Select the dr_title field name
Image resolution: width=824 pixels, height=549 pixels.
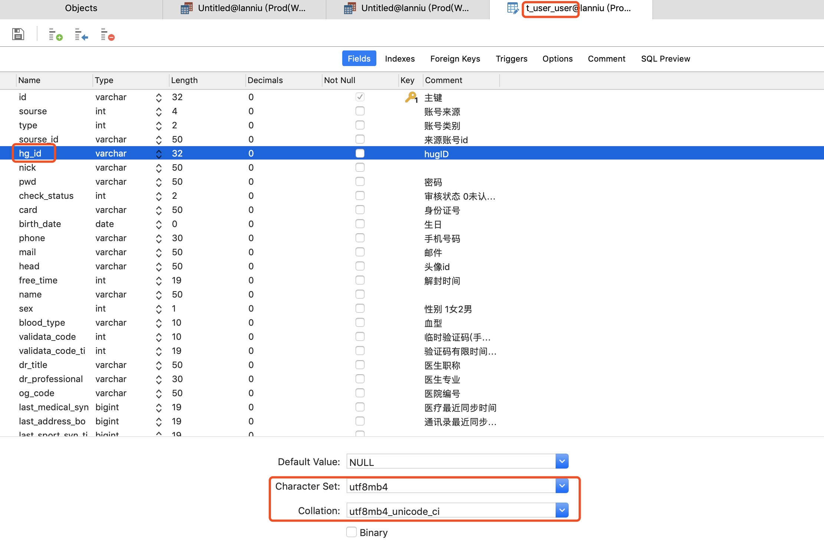(33, 365)
